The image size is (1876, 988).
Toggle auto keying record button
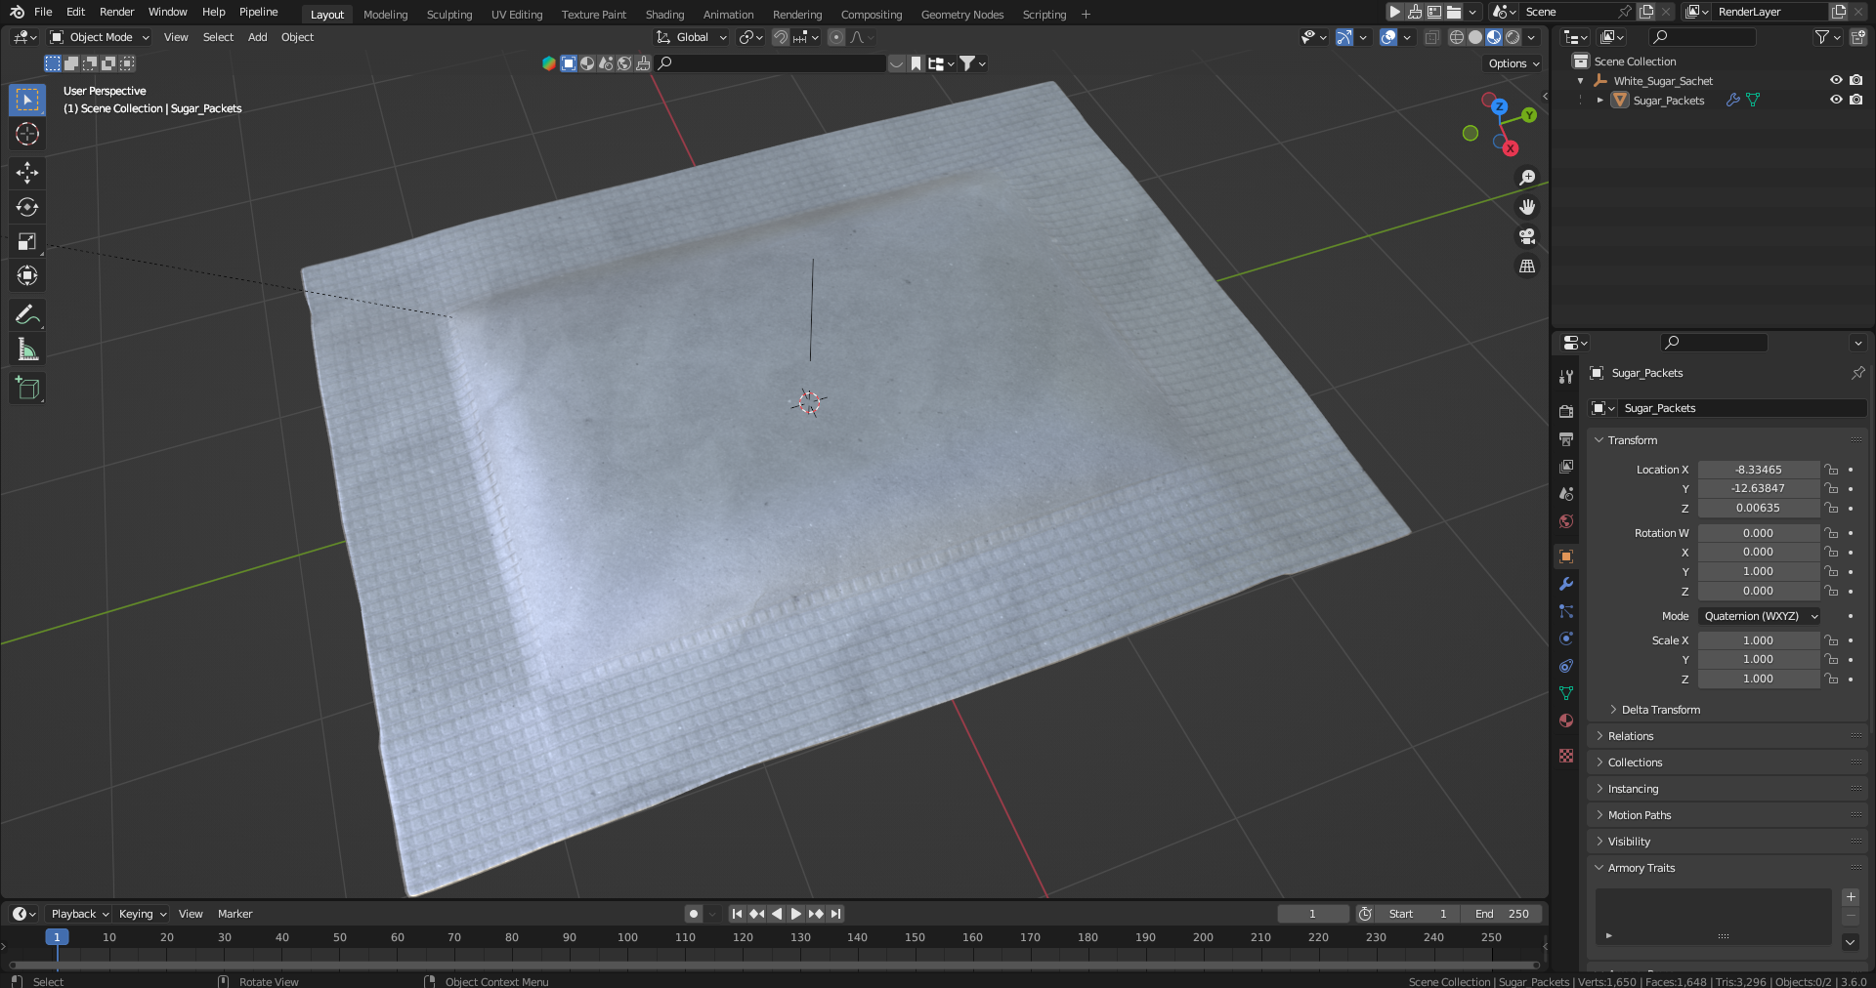click(x=694, y=914)
